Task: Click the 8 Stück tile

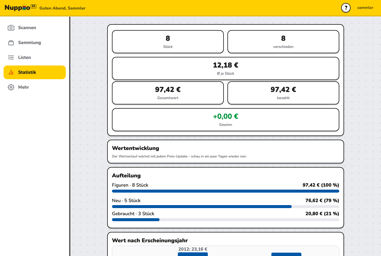Action: pos(168,42)
